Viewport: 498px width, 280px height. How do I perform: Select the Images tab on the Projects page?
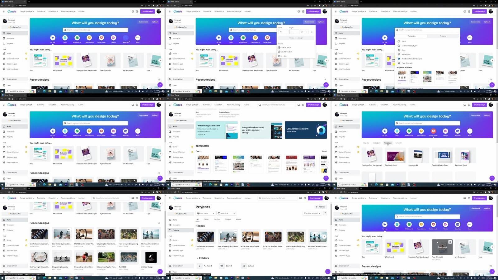click(228, 219)
